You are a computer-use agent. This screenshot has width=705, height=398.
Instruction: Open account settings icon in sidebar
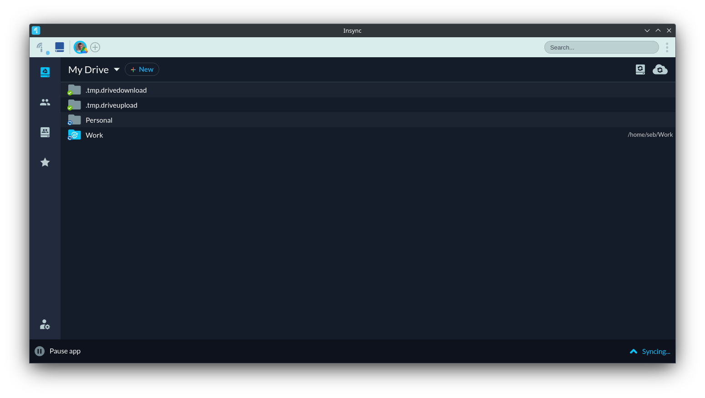(x=45, y=324)
